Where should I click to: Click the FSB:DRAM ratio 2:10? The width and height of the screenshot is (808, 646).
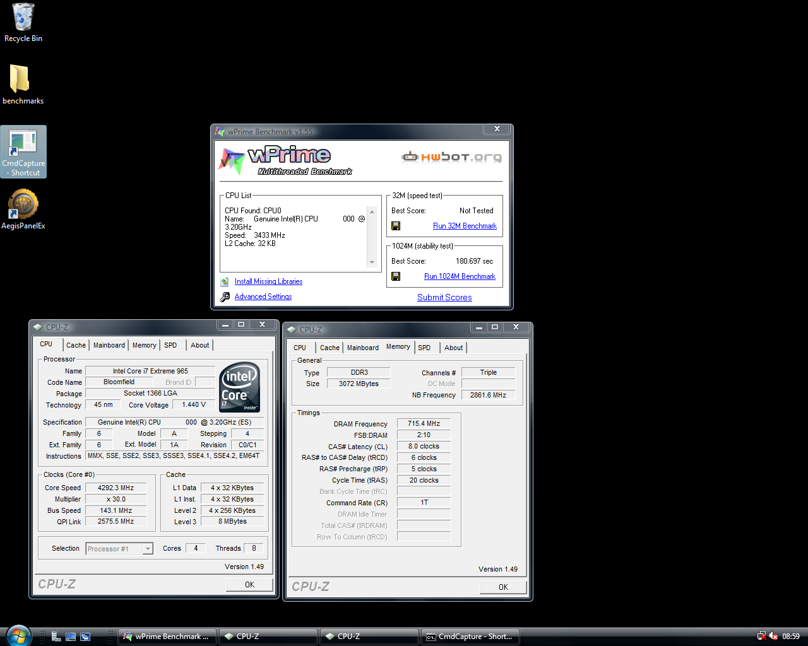pos(424,435)
